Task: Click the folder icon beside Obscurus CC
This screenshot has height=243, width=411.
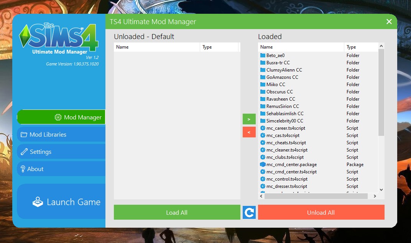Action: pyautogui.click(x=263, y=92)
